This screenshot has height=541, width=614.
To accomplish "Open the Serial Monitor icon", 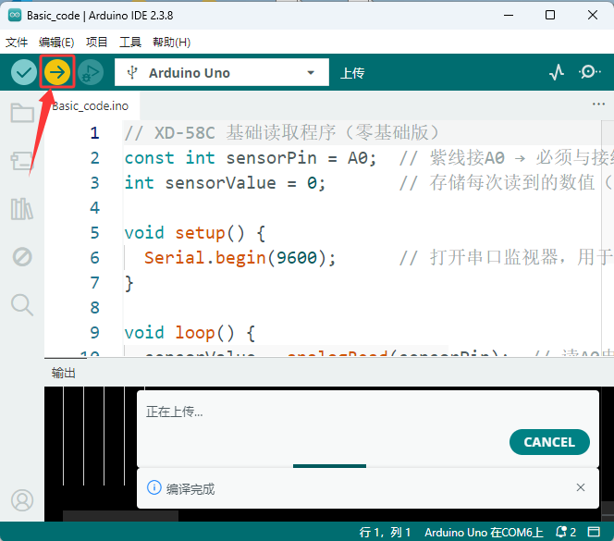I will (x=589, y=72).
